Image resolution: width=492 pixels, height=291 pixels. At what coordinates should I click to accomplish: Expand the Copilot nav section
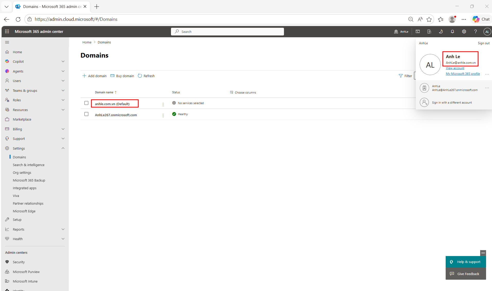point(63,61)
